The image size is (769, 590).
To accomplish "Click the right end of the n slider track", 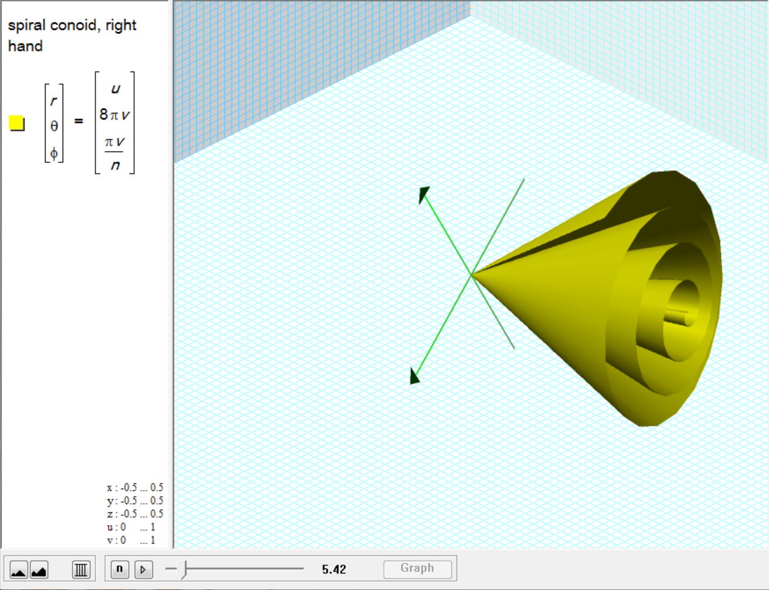I will pyautogui.click(x=302, y=568).
